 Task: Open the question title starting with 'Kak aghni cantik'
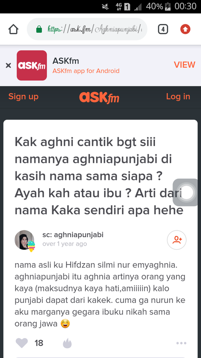click(x=99, y=176)
